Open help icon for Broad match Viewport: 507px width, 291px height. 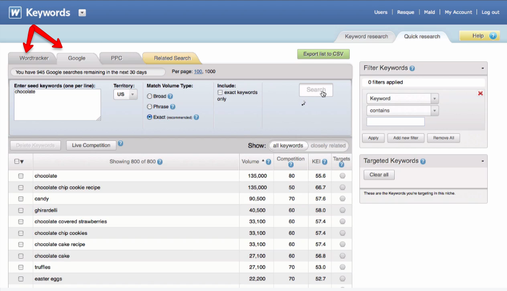tap(171, 96)
